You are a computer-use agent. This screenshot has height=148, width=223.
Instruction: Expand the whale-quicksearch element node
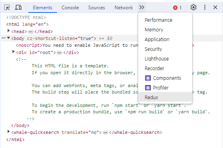(x=8, y=131)
